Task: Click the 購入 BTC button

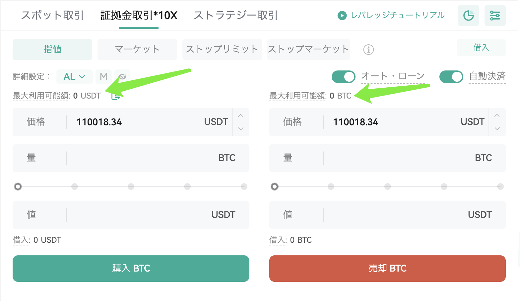Action: pyautogui.click(x=131, y=269)
